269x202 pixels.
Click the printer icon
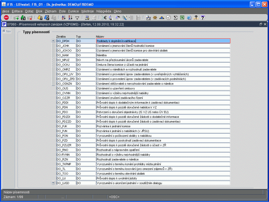pos(87,18)
